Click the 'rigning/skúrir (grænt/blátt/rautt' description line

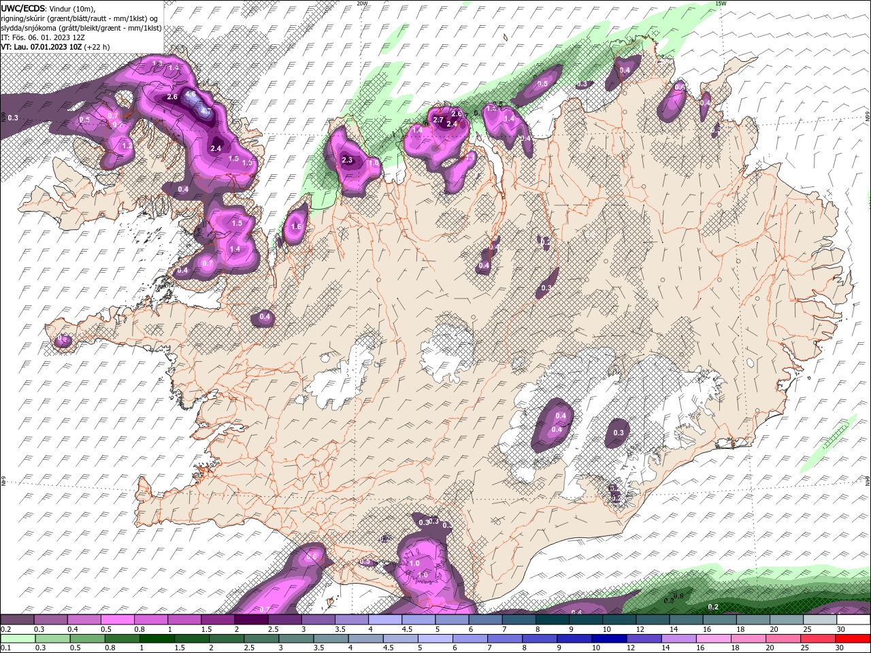click(x=80, y=18)
